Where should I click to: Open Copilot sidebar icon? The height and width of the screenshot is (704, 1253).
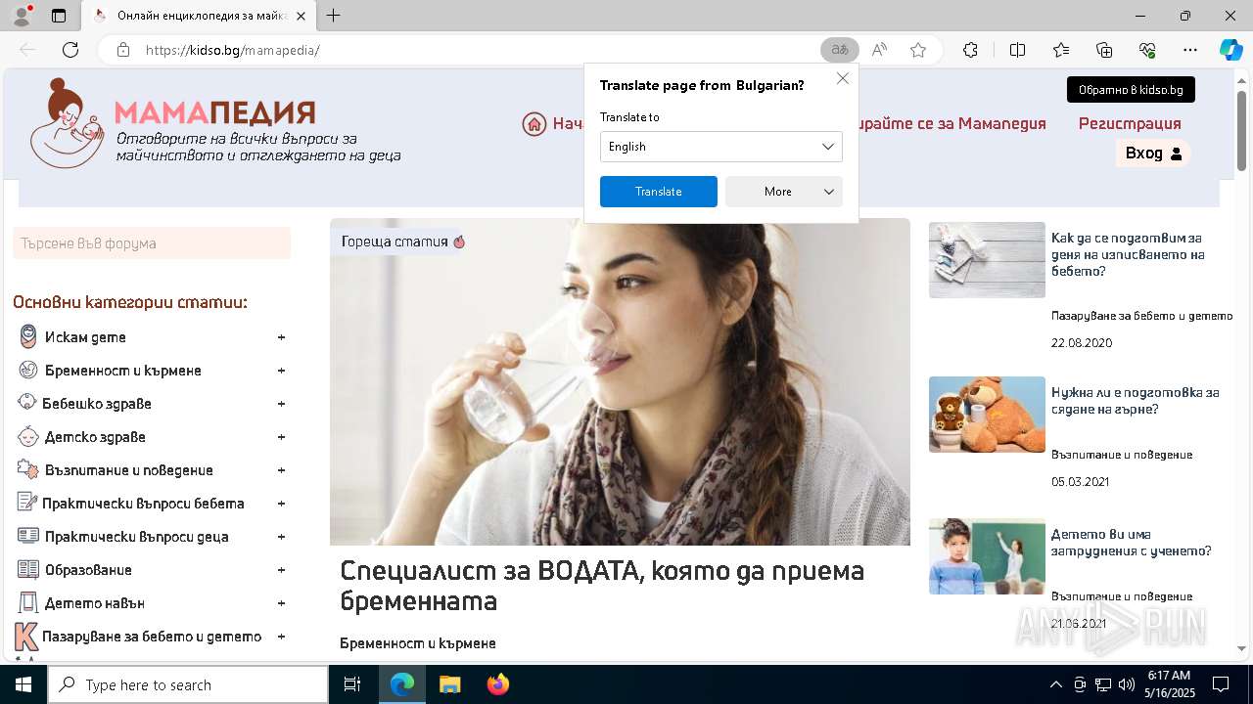[x=1230, y=50]
